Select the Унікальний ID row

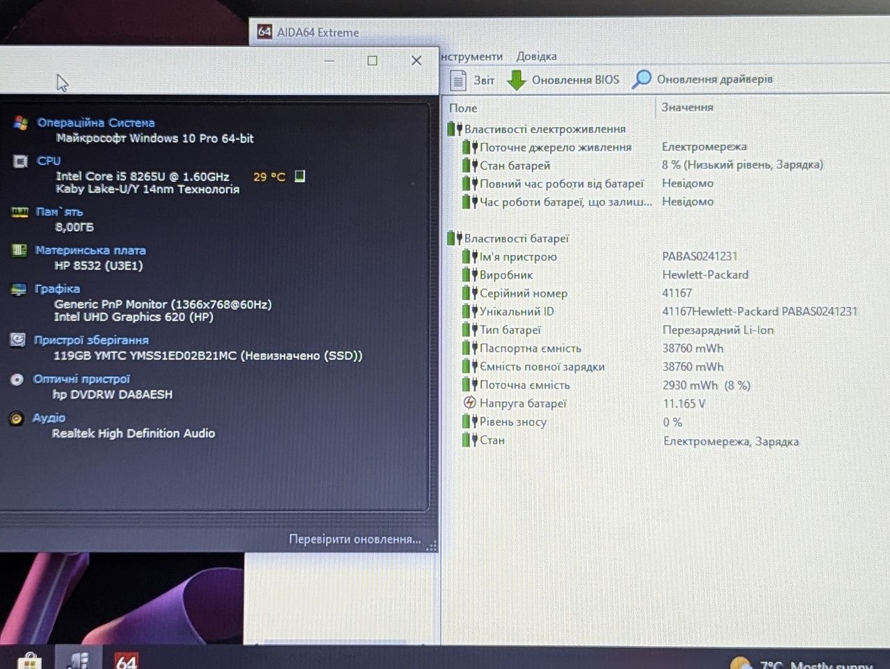click(x=509, y=311)
